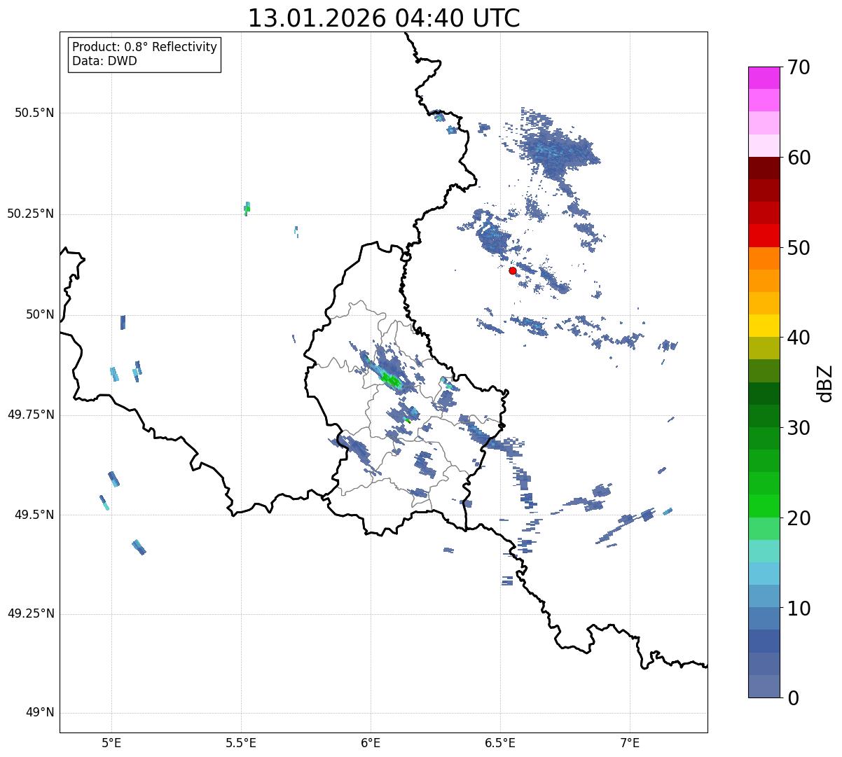
Task: Click the bright green echo in central Luxembourg
Action: [x=391, y=380]
